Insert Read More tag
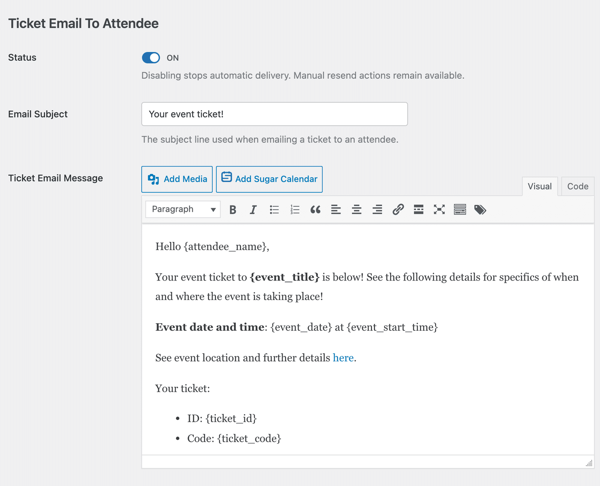 (x=418, y=210)
